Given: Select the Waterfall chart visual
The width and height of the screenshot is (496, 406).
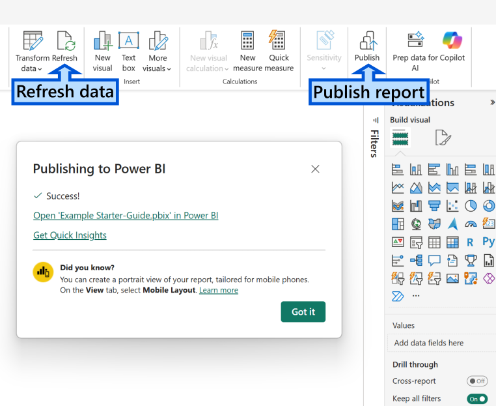Looking at the screenshot, I should tap(416, 206).
